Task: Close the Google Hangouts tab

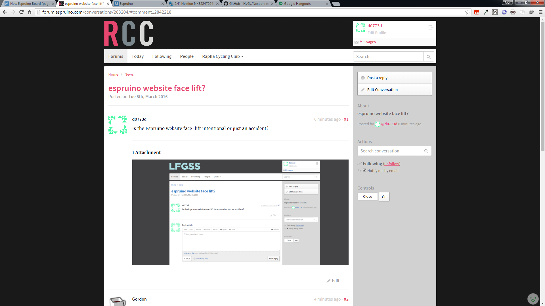Action: coord(327,4)
